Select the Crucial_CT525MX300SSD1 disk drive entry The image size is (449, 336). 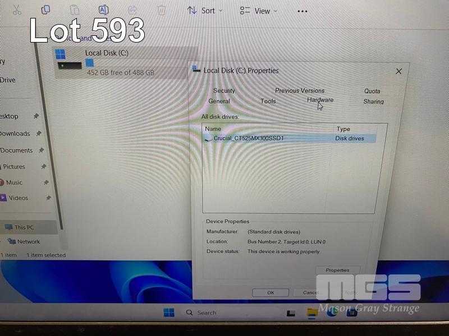[249, 138]
